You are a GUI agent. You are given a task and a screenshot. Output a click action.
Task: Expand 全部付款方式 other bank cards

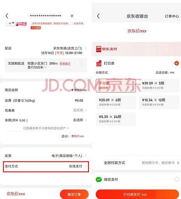tap(141, 163)
